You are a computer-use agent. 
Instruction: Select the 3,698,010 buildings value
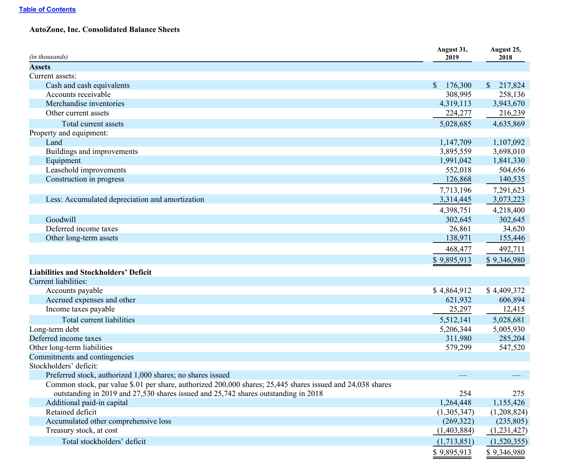pyautogui.click(x=509, y=151)
